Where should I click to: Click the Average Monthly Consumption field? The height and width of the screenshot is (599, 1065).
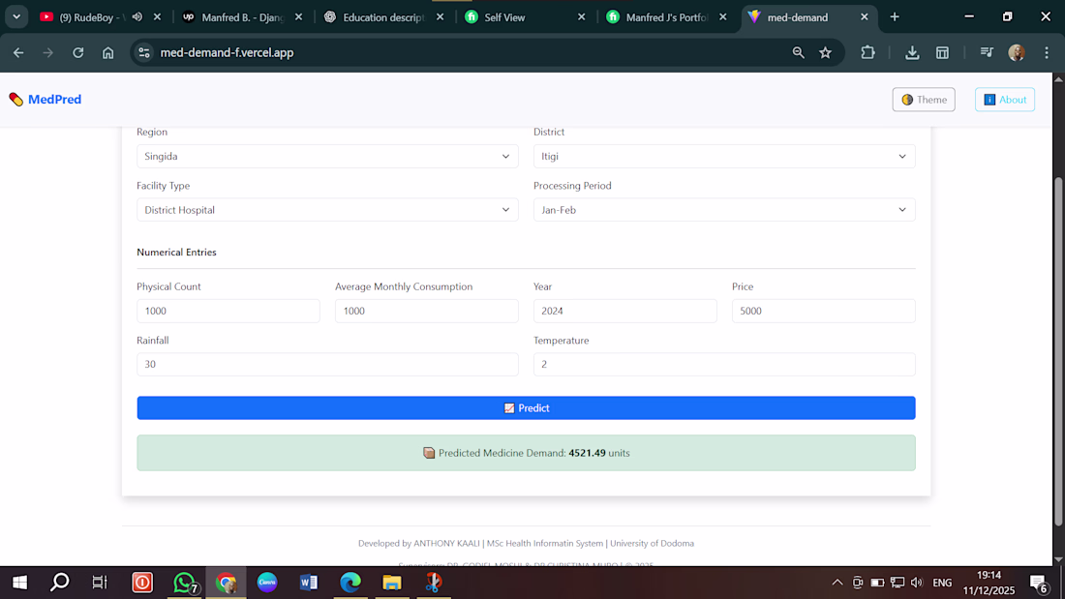click(427, 311)
